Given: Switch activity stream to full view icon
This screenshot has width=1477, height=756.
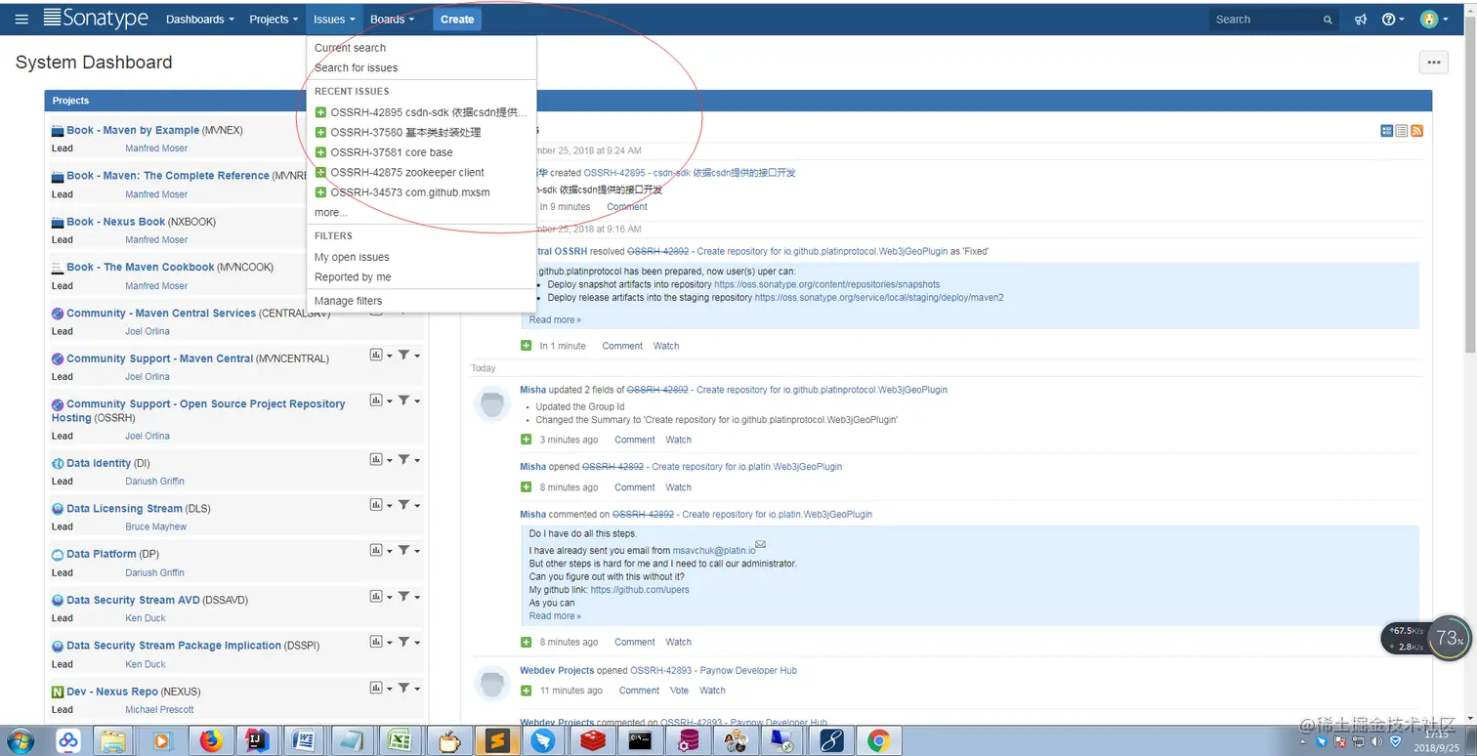Looking at the screenshot, I should click(x=1387, y=131).
